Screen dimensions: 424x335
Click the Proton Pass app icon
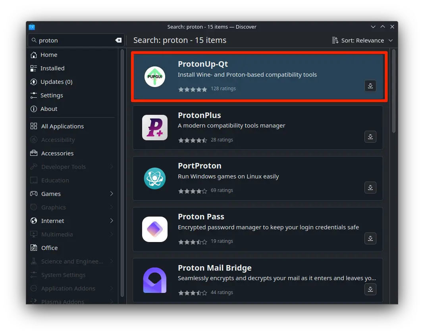point(155,229)
